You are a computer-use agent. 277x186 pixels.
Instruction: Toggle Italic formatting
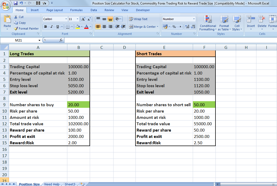coord(51,27)
